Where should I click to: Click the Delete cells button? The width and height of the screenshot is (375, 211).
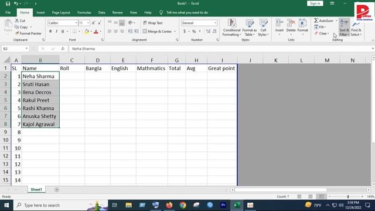pyautogui.click(x=291, y=28)
